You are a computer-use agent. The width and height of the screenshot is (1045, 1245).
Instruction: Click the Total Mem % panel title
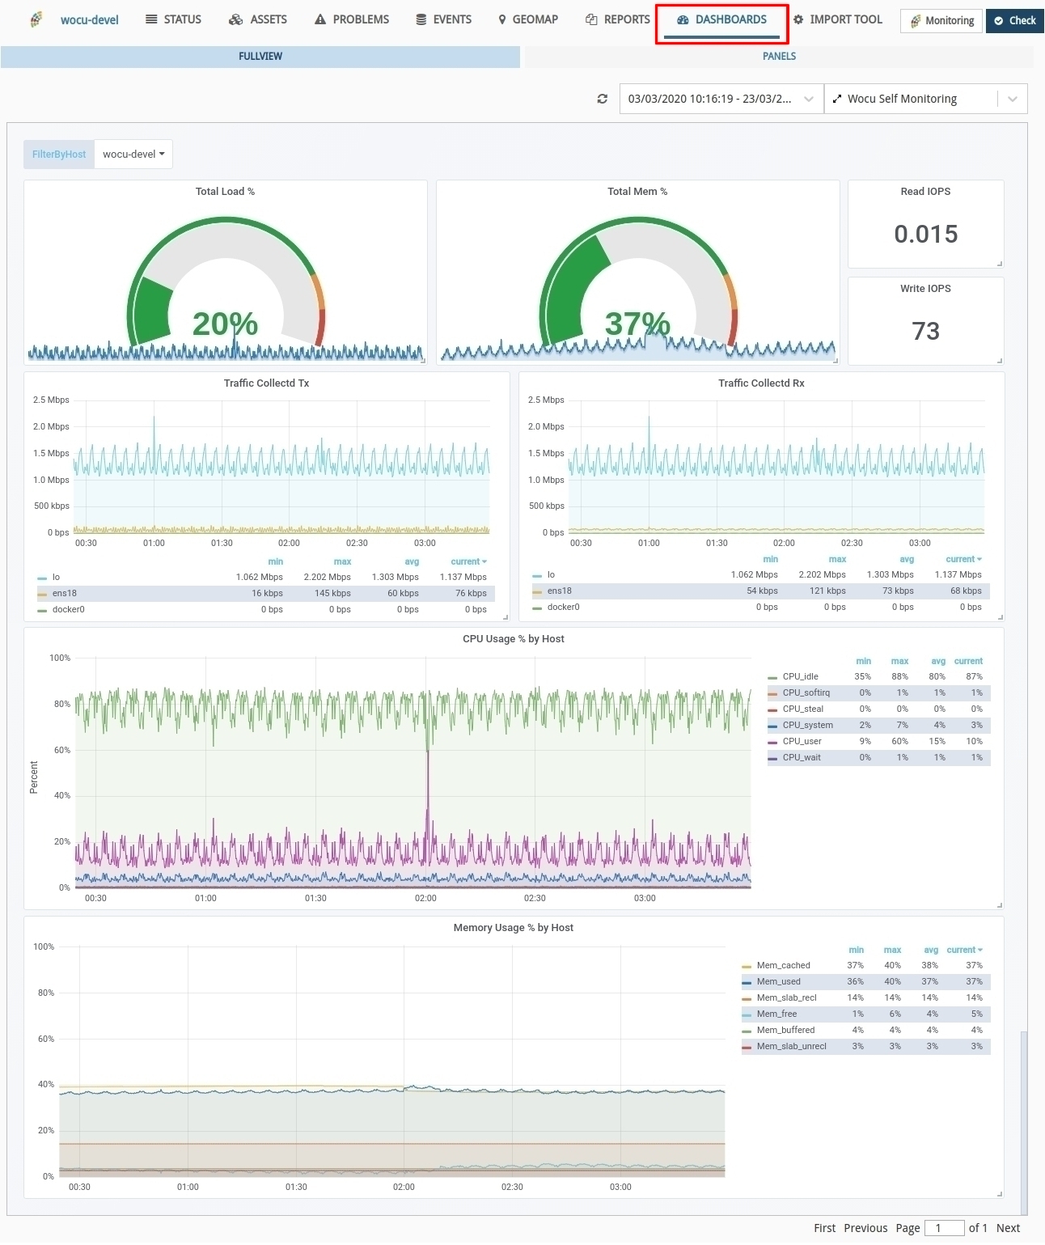637,192
